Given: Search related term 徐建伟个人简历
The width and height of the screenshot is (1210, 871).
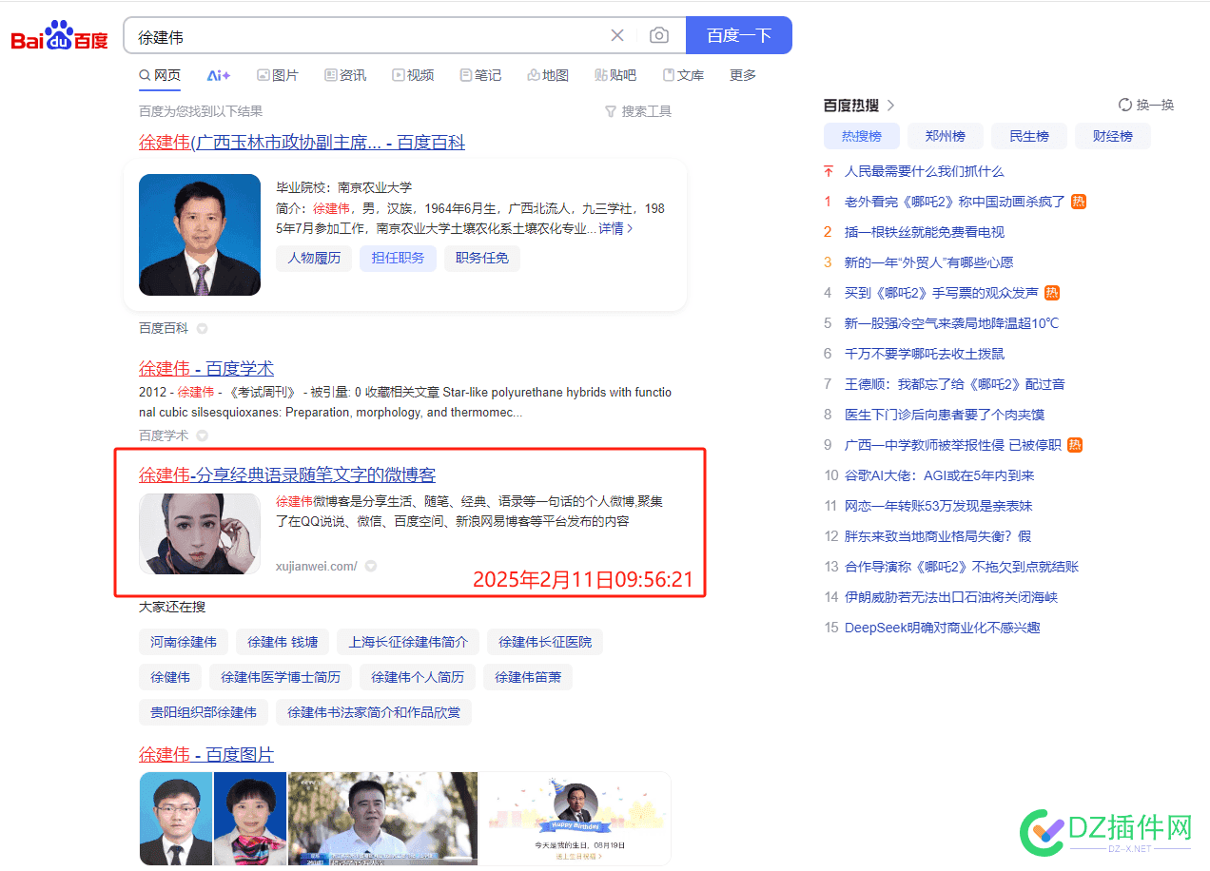Looking at the screenshot, I should coord(418,677).
